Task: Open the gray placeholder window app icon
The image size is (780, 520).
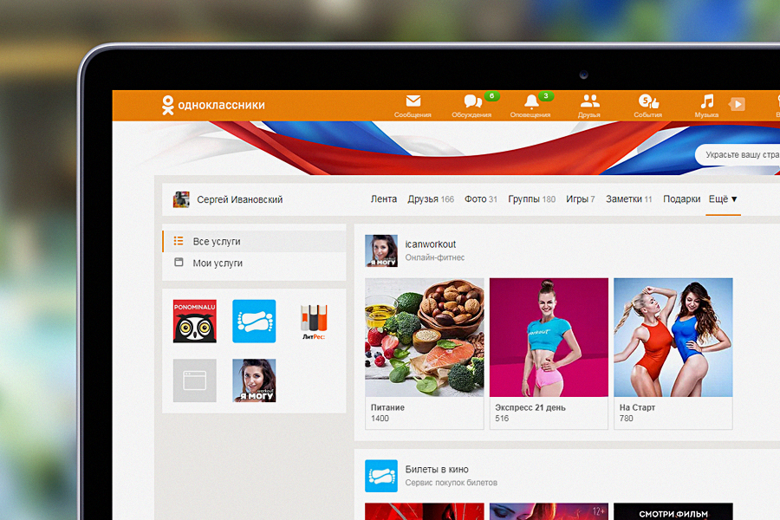Action: point(194,380)
